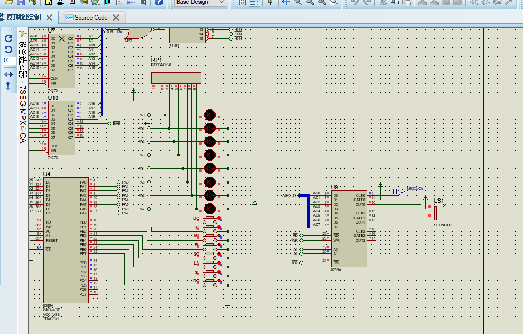Open the Packaging Tool icon
Image resolution: width=523 pixels, height=334 pixels.
[x=497, y=2]
